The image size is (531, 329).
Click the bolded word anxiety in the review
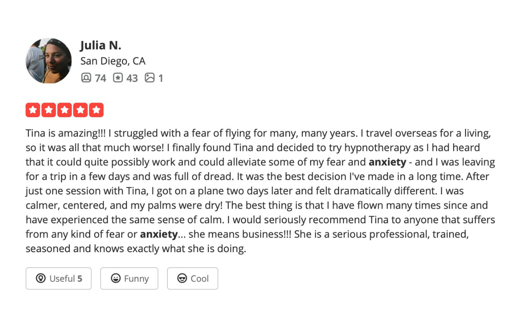point(387,162)
